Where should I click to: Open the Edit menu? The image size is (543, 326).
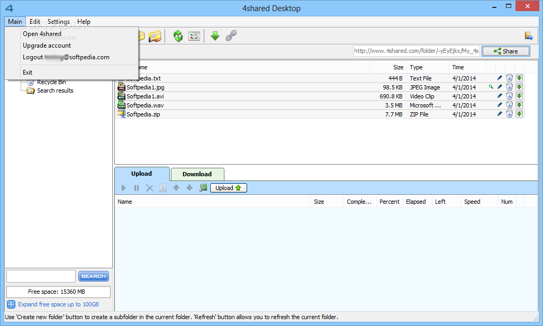tap(34, 22)
